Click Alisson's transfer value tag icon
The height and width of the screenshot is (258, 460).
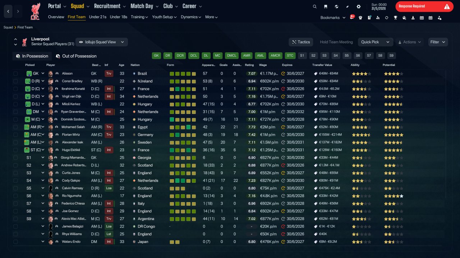(x=316, y=73)
